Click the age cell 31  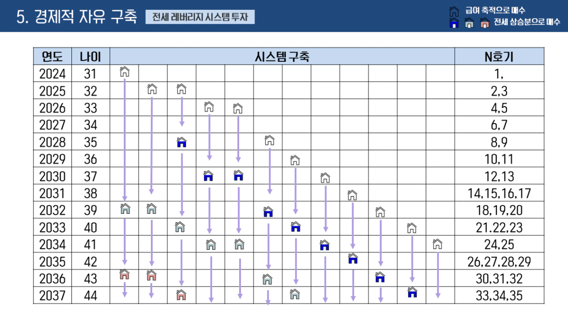point(91,73)
